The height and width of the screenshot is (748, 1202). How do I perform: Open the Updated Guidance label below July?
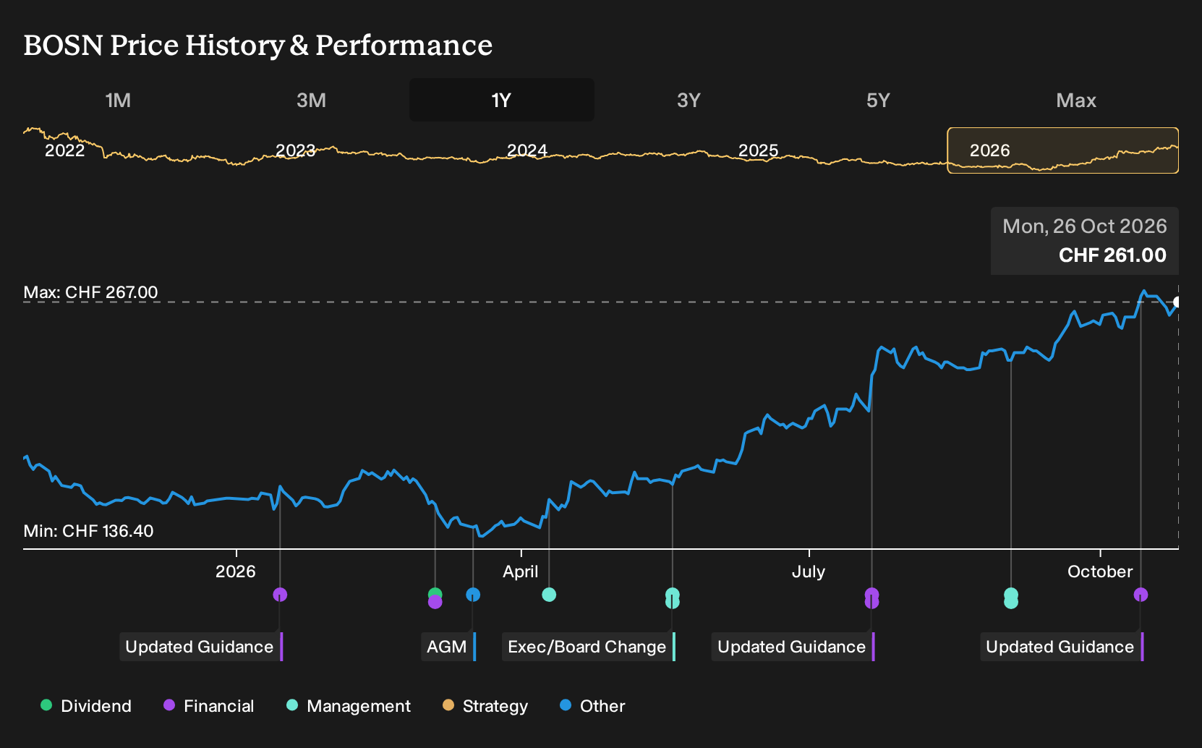tap(793, 647)
